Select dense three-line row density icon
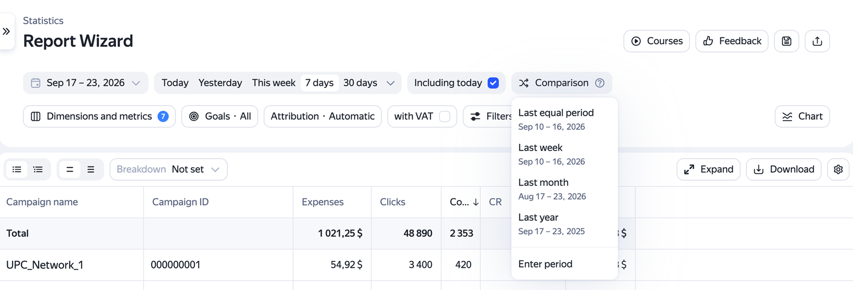 pos(91,169)
